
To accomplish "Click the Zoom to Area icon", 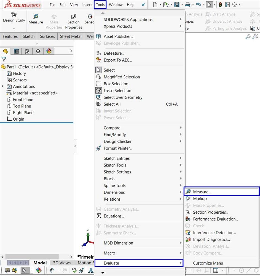I will click(255, 37).
